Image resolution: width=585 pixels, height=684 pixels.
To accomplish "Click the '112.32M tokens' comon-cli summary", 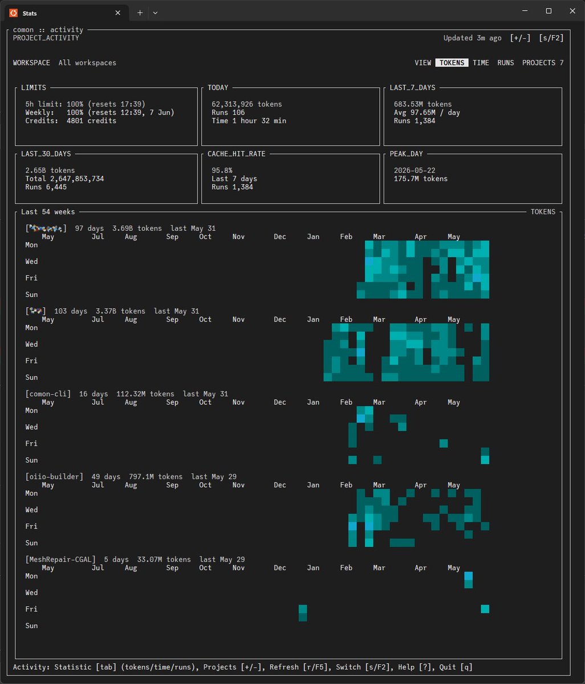I will (145, 394).
